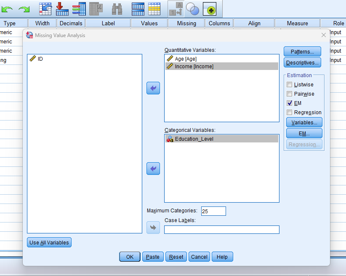Move variable with blue arrow to Categorical list

click(x=153, y=168)
